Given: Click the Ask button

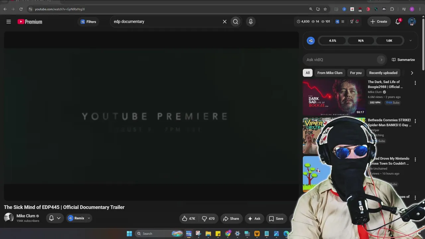Looking at the screenshot, I should [x=254, y=218].
